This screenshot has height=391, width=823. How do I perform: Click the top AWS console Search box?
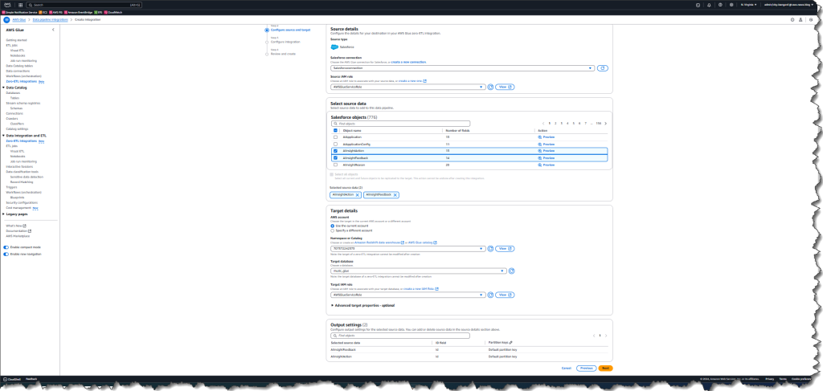click(84, 5)
